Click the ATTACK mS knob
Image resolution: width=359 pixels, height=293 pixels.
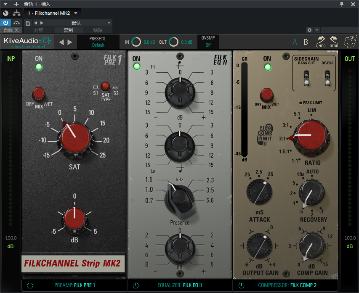[x=259, y=192]
